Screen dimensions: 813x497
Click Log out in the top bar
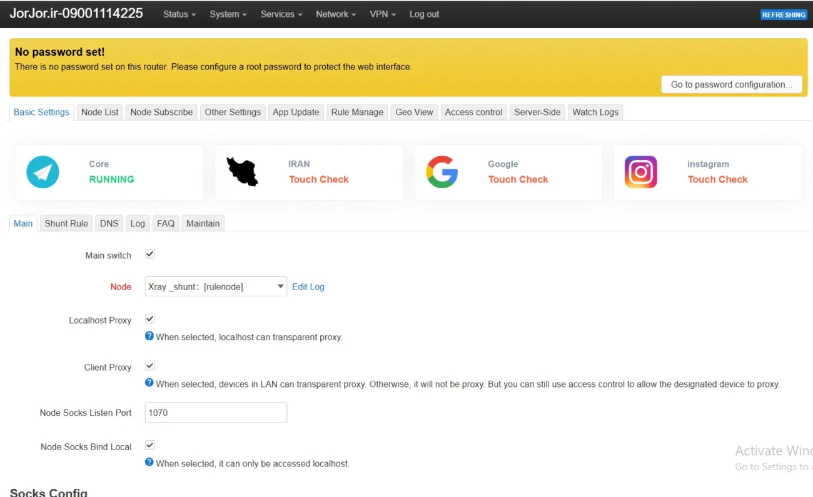coord(425,14)
